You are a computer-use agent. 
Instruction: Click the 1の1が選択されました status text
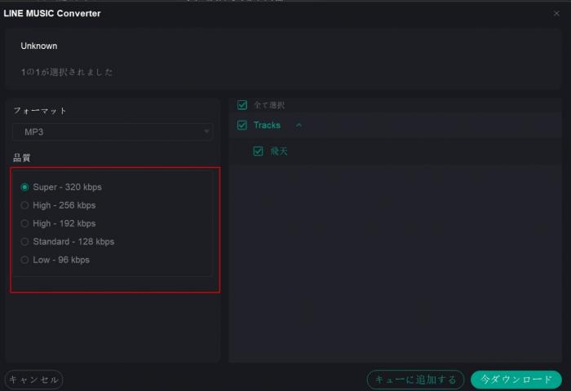point(67,72)
